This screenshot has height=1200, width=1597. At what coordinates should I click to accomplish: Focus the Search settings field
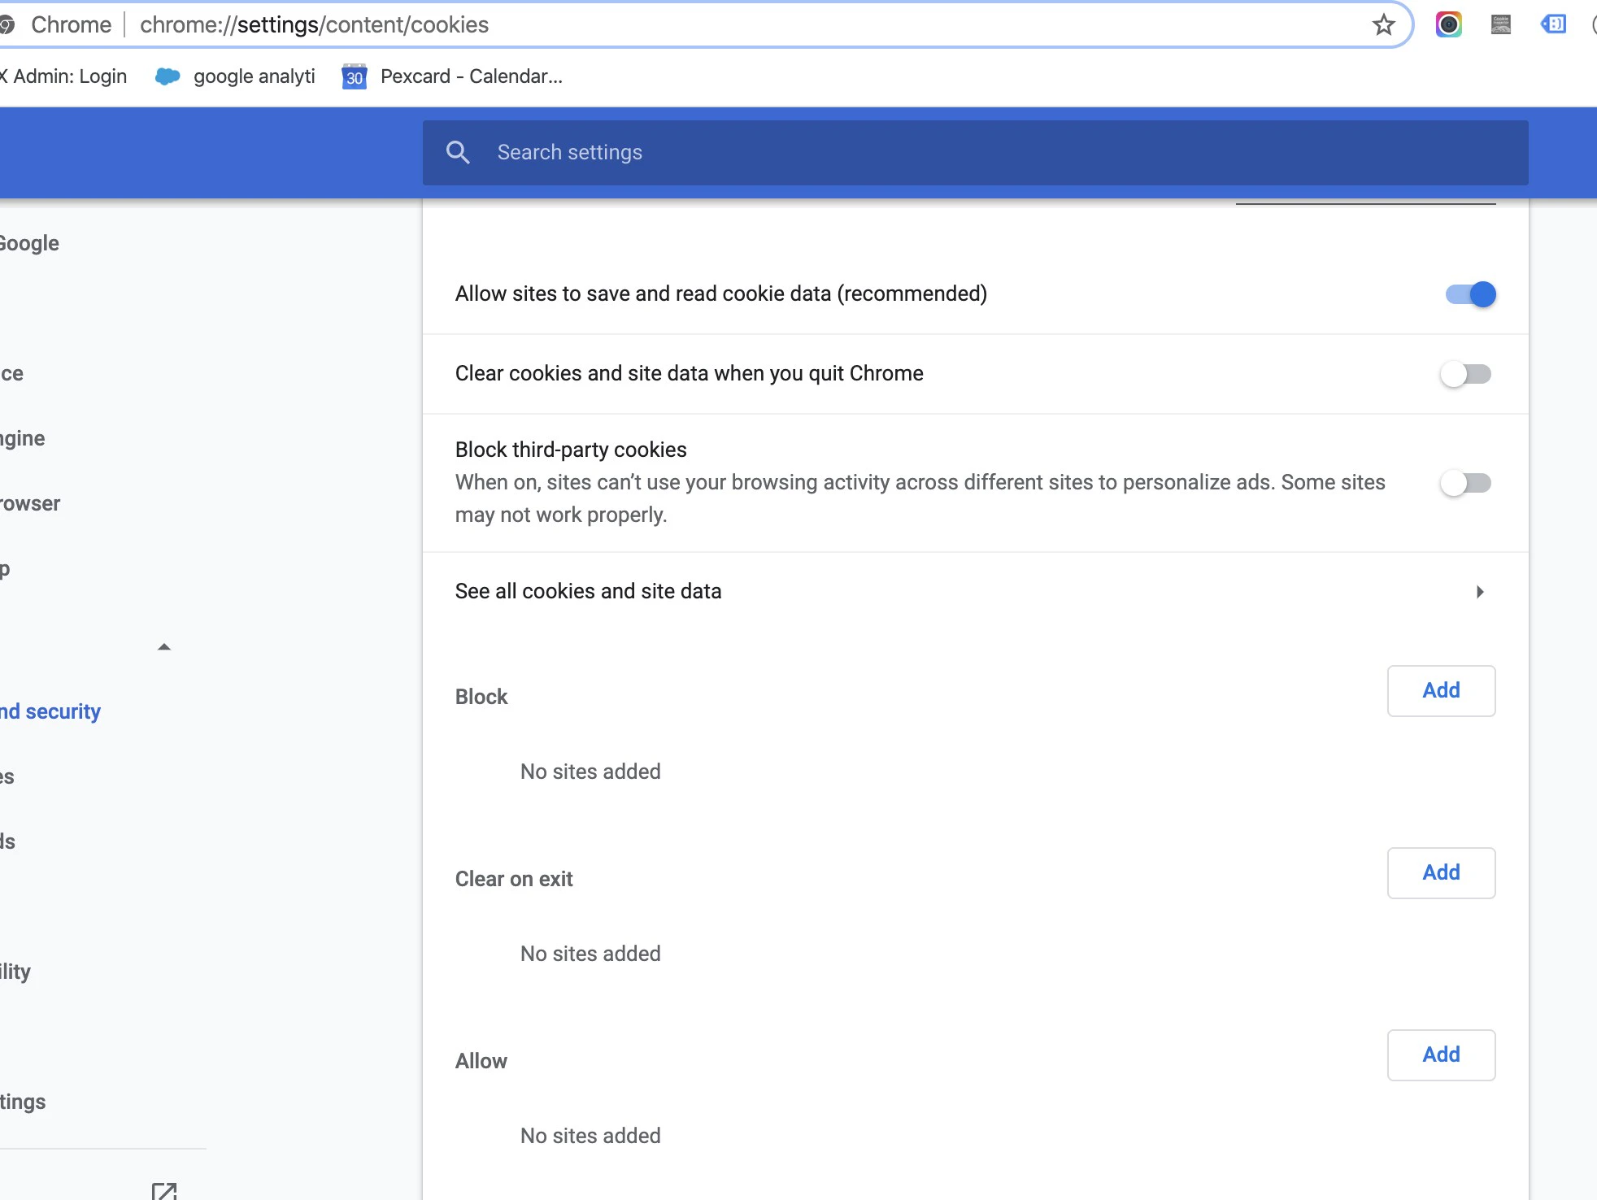[x=976, y=152]
